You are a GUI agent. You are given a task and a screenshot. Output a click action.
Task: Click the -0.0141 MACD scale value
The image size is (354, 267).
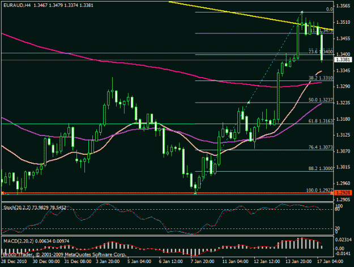(343, 253)
